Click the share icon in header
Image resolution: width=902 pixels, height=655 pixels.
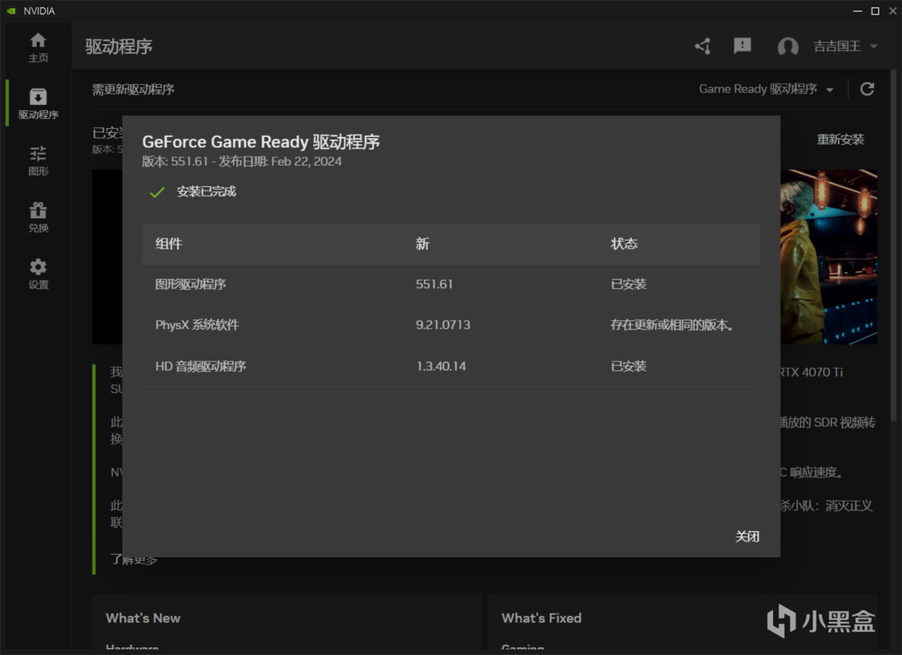(703, 47)
